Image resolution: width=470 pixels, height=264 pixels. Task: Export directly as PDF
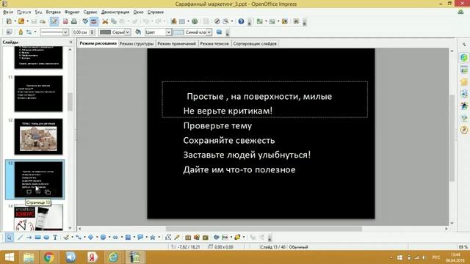click(65, 21)
